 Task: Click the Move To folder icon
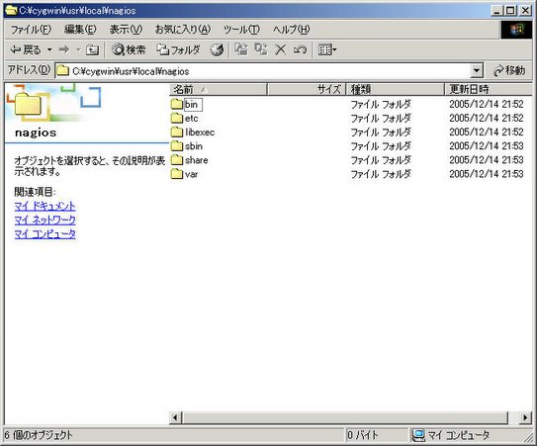point(241,50)
